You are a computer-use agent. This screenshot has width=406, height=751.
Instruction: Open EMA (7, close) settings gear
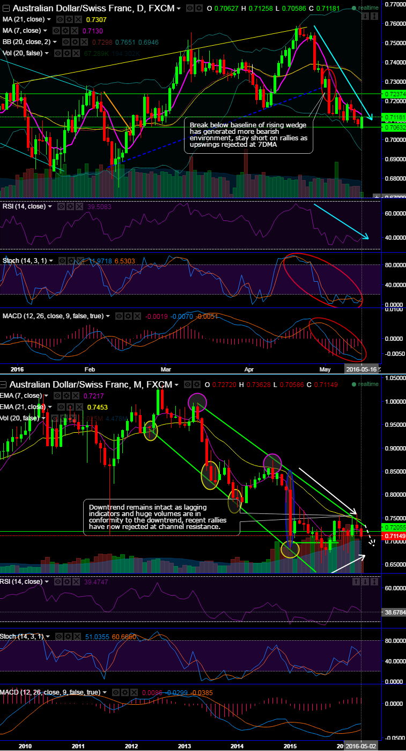(66, 396)
